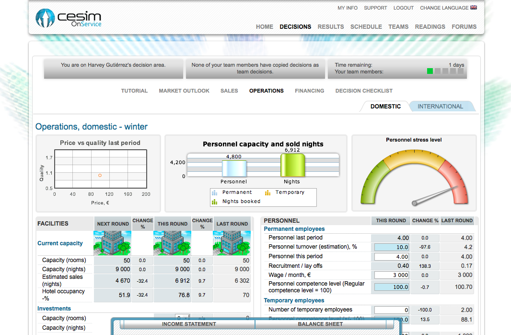Select RESULTS in the navigation menu
This screenshot has height=335, width=511.
330,27
